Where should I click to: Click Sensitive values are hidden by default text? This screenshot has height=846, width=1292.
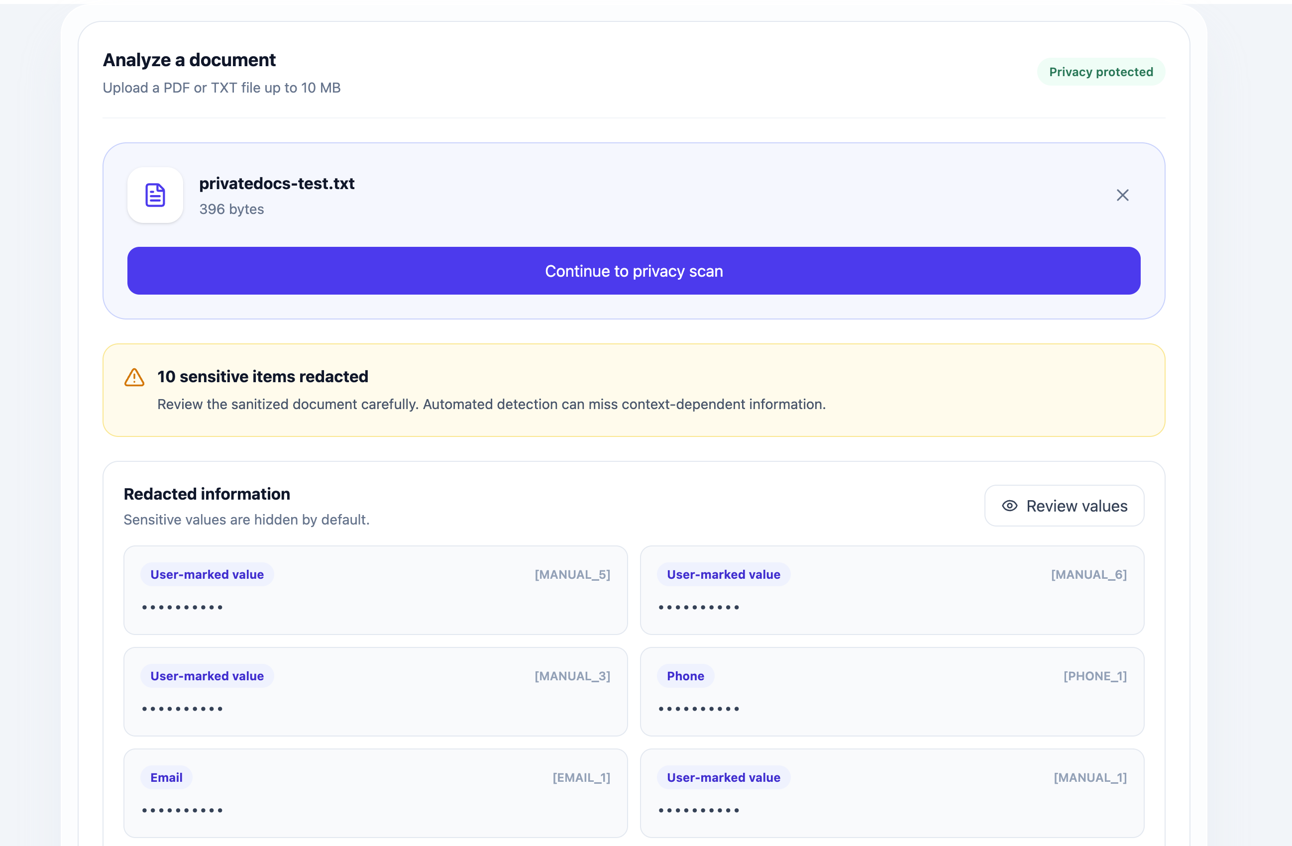pos(246,520)
